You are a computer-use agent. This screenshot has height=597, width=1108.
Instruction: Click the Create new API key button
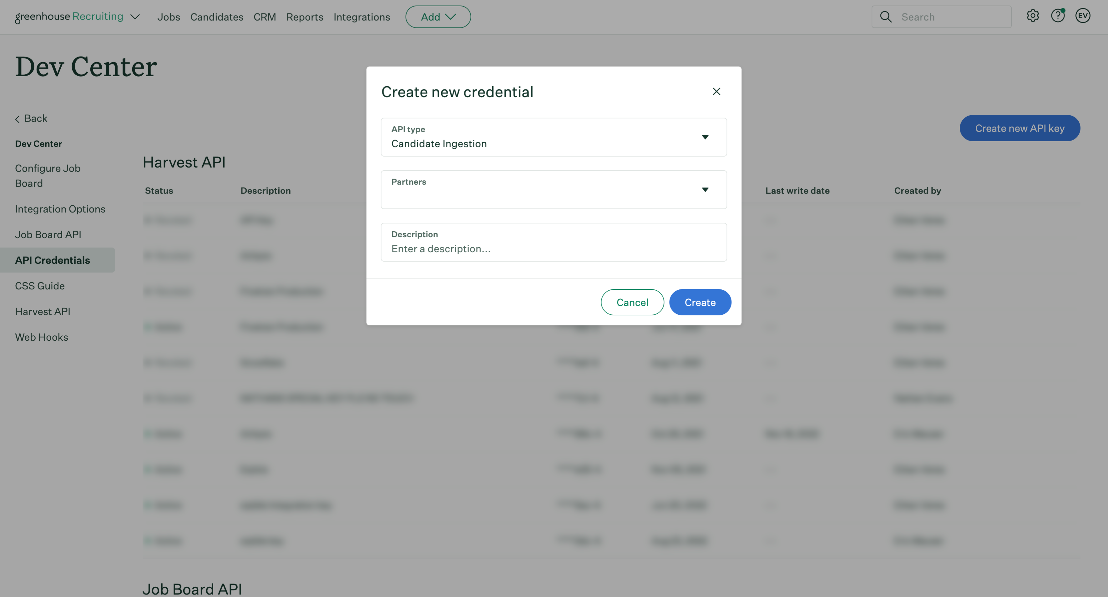1019,128
